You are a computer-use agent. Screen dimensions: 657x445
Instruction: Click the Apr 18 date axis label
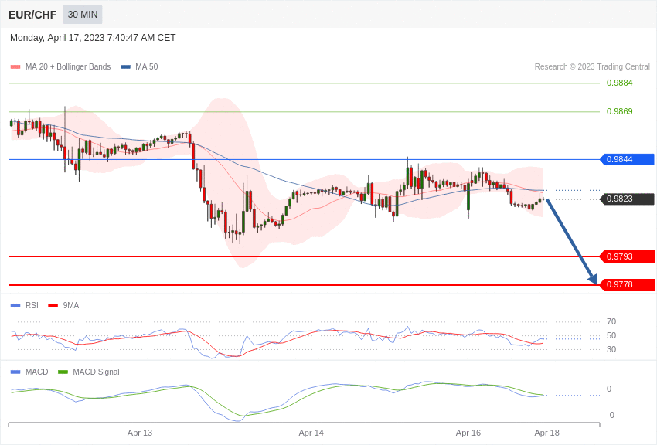point(546,433)
